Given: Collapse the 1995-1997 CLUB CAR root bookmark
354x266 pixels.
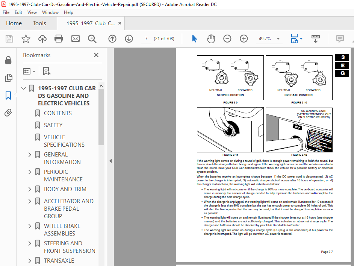Looking at the screenshot, I should coord(23,88).
